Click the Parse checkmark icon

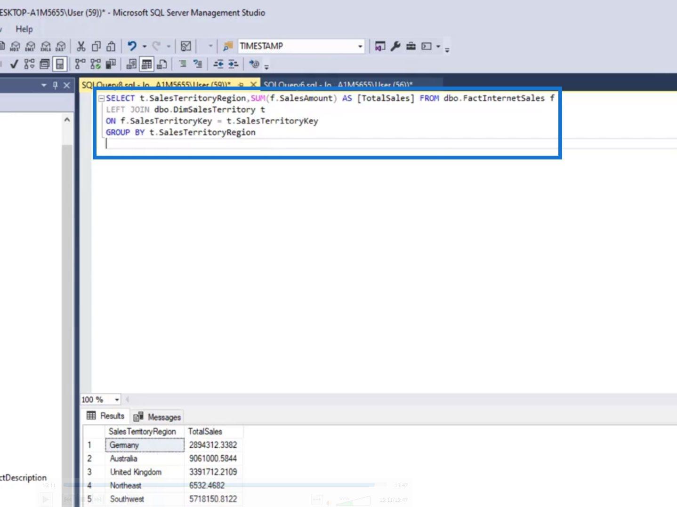point(14,64)
